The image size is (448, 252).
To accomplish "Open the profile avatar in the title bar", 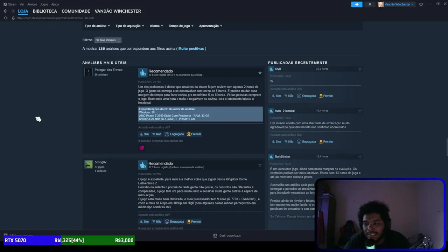I will click(381, 4).
